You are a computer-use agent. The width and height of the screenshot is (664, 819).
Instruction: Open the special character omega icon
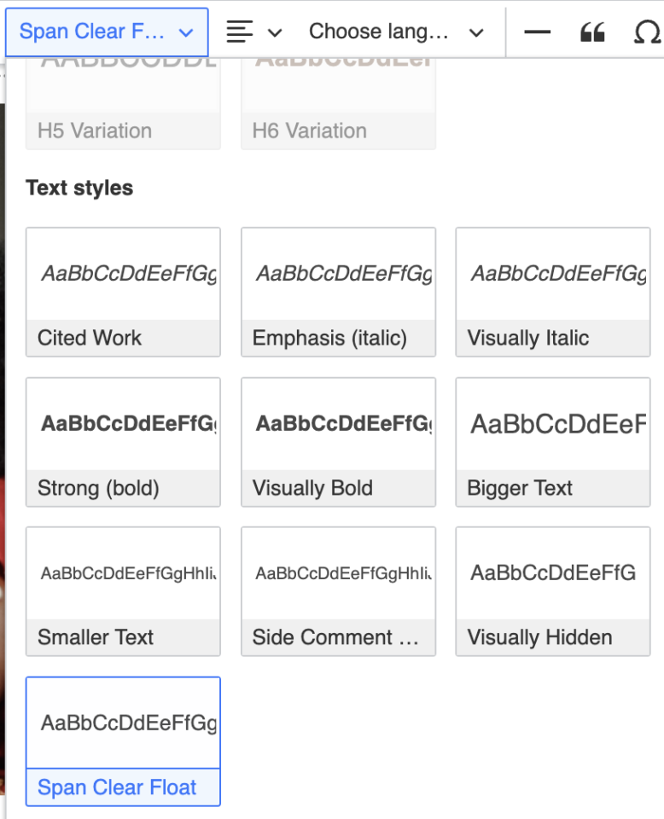coord(647,32)
